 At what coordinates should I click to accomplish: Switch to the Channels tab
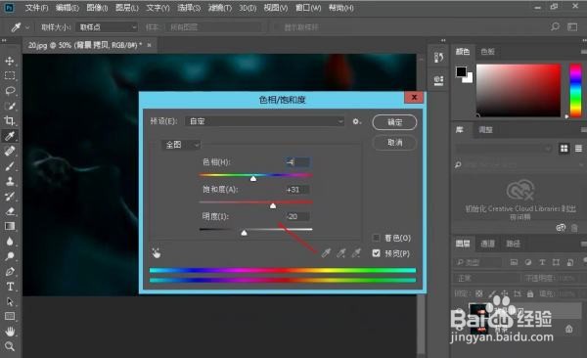[487, 244]
